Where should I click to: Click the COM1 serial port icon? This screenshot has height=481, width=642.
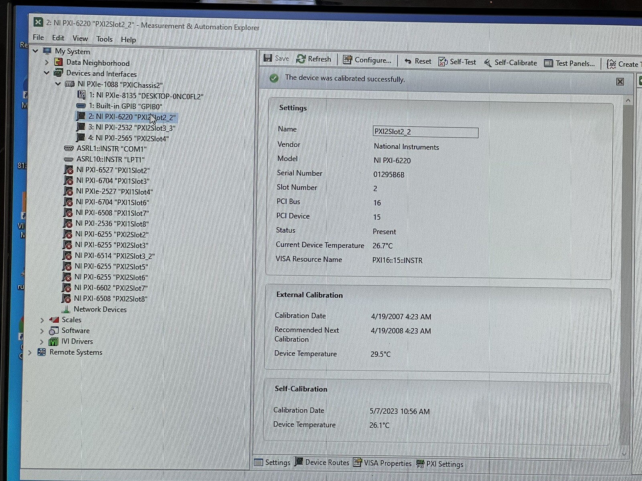(x=69, y=148)
